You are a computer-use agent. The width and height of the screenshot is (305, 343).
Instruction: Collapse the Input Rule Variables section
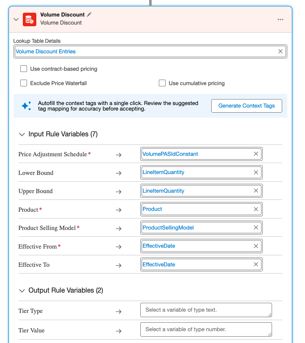pos(22,134)
